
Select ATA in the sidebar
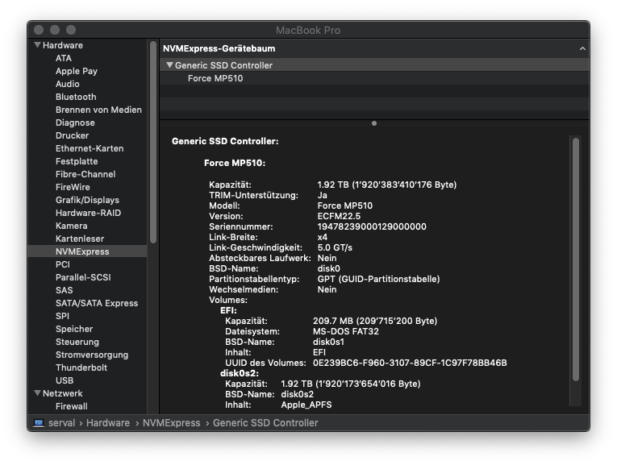[64, 58]
